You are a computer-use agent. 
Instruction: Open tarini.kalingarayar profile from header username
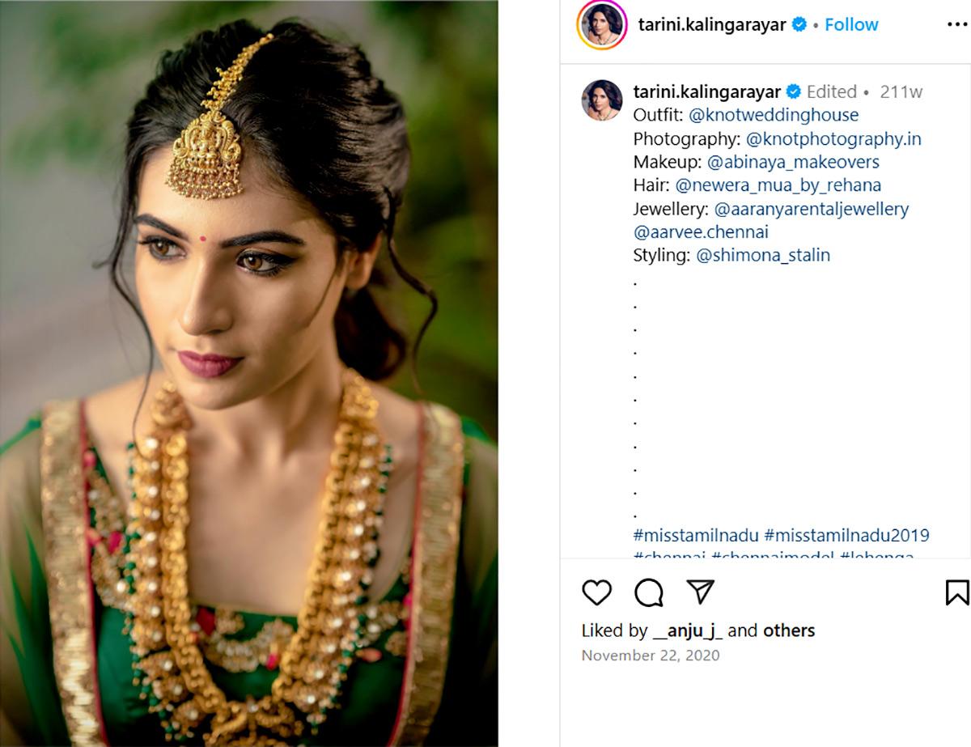[712, 24]
